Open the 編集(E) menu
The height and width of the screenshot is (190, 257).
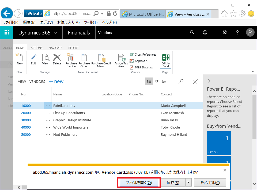point(29,22)
